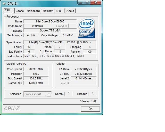Minimize the CPU-Z window
This screenshot has width=165, height=132.
coord(81,2)
